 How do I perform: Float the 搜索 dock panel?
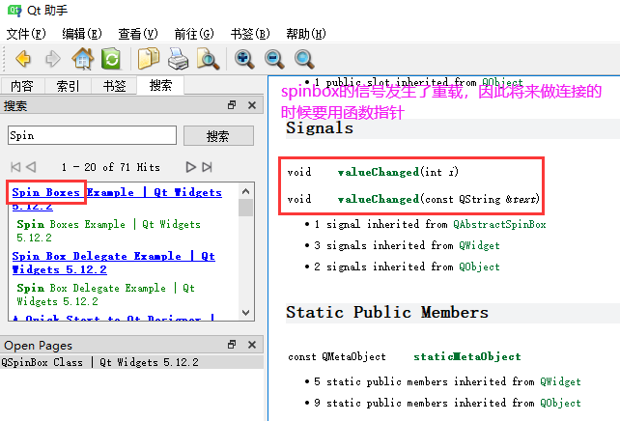(x=232, y=105)
